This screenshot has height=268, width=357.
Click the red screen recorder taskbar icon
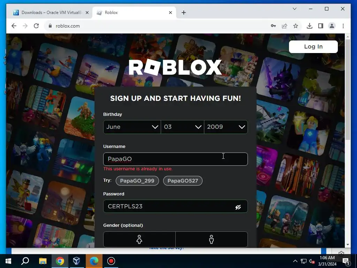pyautogui.click(x=111, y=261)
